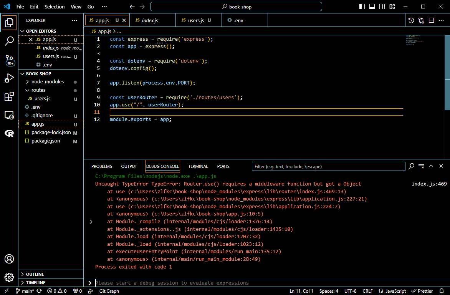Screen dimensions: 450x295
Task: Open breadcrumb ellipsis after app.js
Action: pos(119,31)
